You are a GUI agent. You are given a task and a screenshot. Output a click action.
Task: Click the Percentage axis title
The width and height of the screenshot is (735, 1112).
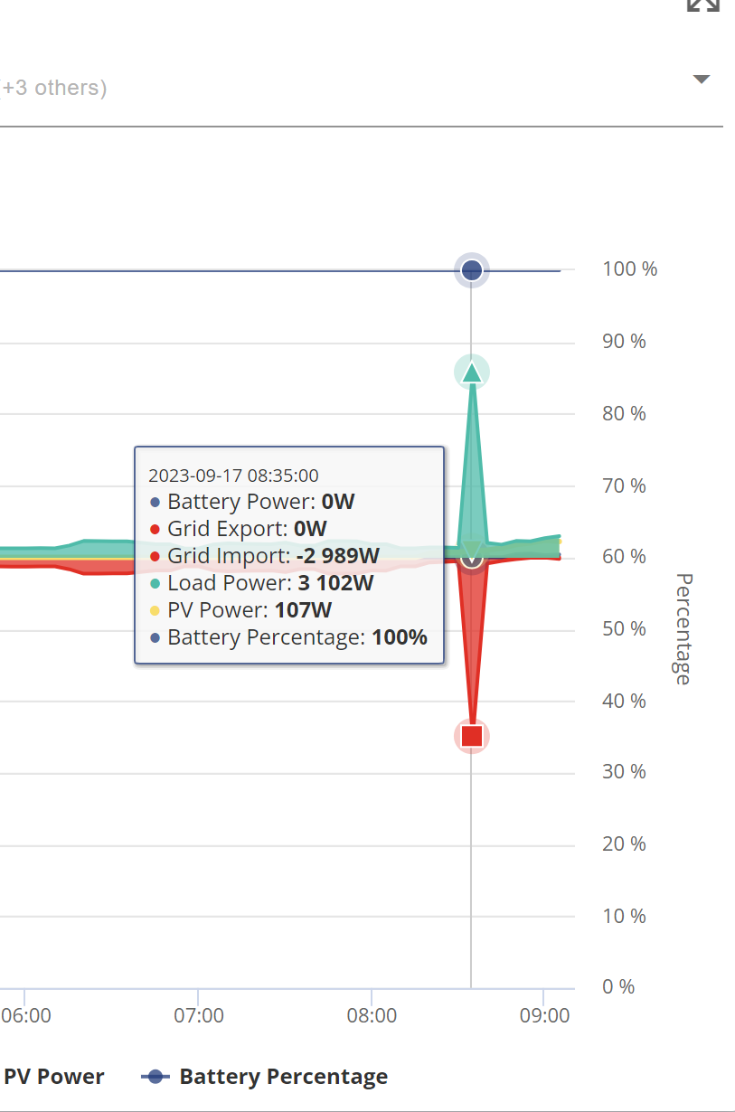point(683,628)
